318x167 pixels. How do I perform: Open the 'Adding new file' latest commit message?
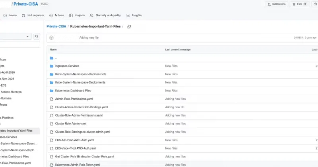89,37
